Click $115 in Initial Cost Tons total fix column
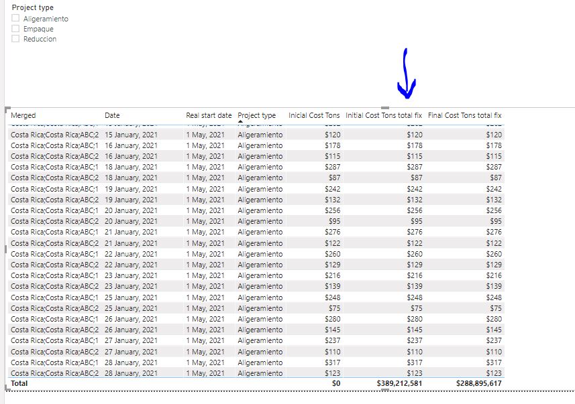This screenshot has height=404, width=575. [x=415, y=156]
